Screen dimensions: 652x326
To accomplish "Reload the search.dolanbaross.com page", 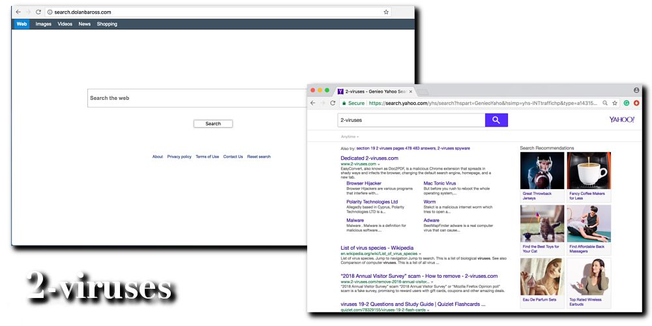I will [38, 12].
